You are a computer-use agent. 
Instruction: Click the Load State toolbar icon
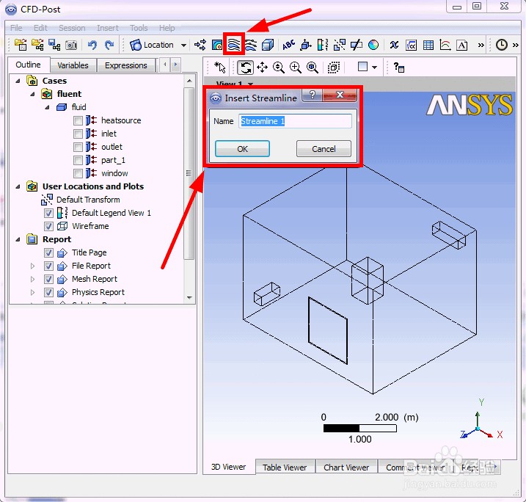pos(37,45)
